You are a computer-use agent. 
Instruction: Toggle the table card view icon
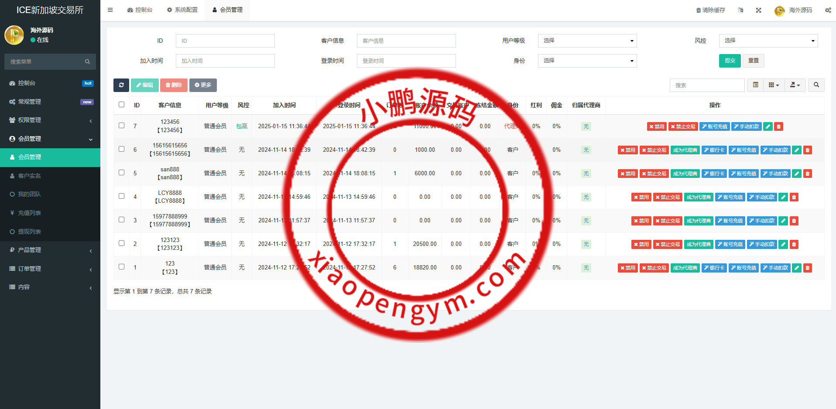756,85
